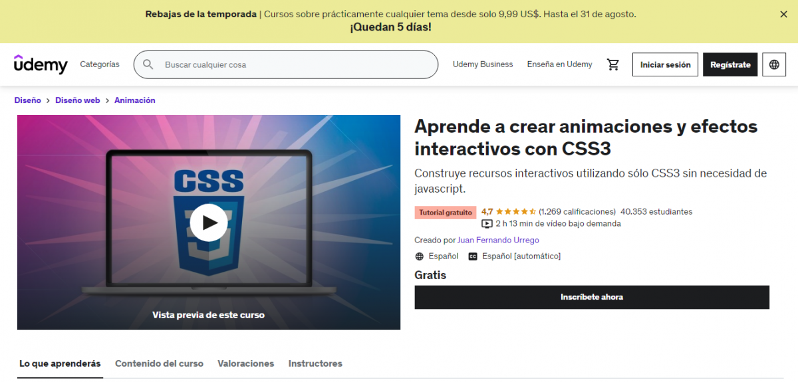
Task: Go to Udemy Business
Action: [483, 64]
